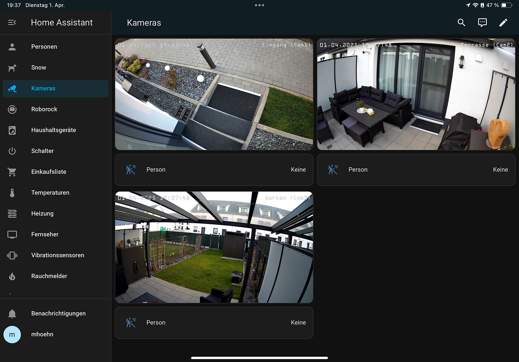Image resolution: width=519 pixels, height=362 pixels.
Task: Open the Fernseher menu label
Action: (x=45, y=234)
